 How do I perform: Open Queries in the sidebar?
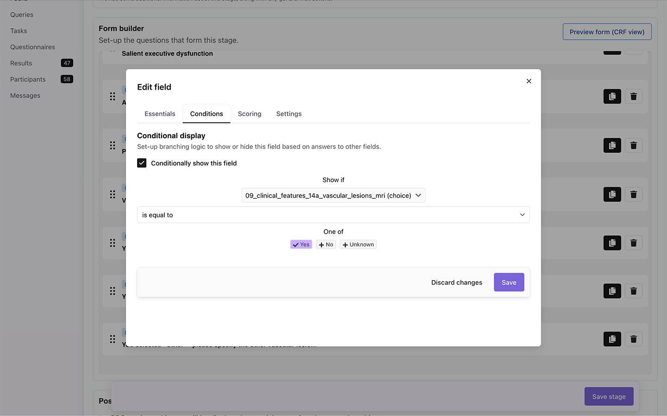coord(22,15)
